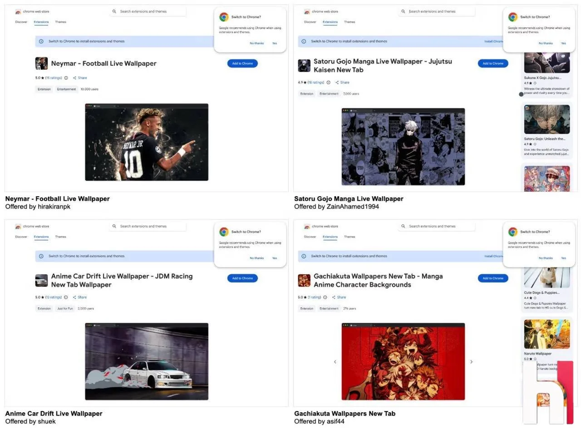The image size is (581, 428).
Task: Click Chrome Web Store logo on Neymar page
Action: 18,11
